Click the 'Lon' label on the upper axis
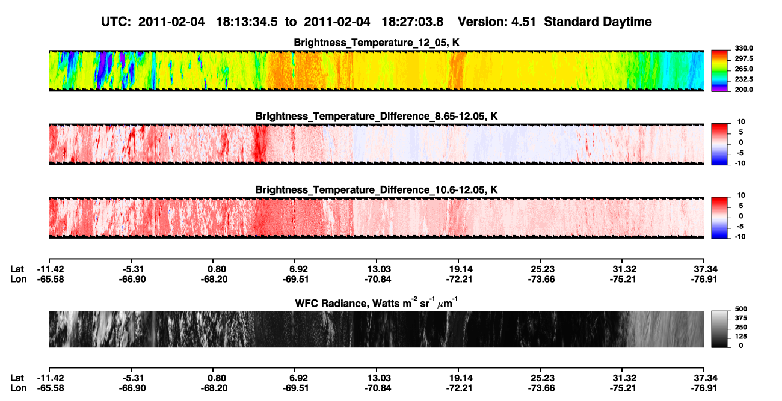 click(x=17, y=279)
